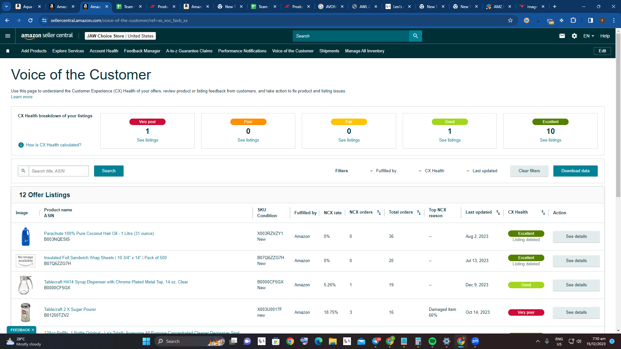
Task: Open the Seller Central hamburger menu
Action: (x=8, y=36)
